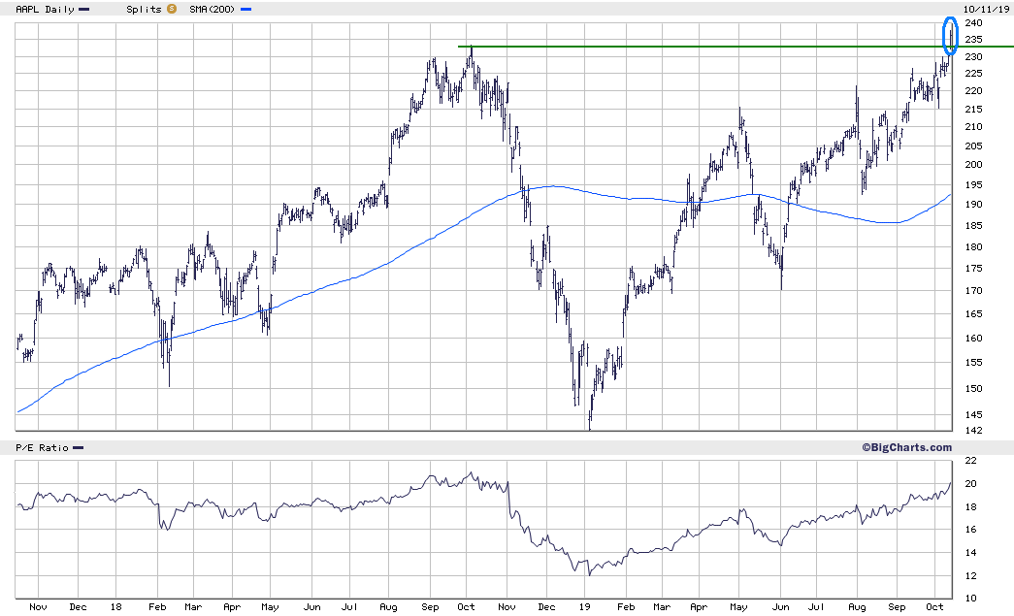1014x616 pixels.
Task: Click the 142 price axis label
Action: pyautogui.click(x=973, y=431)
